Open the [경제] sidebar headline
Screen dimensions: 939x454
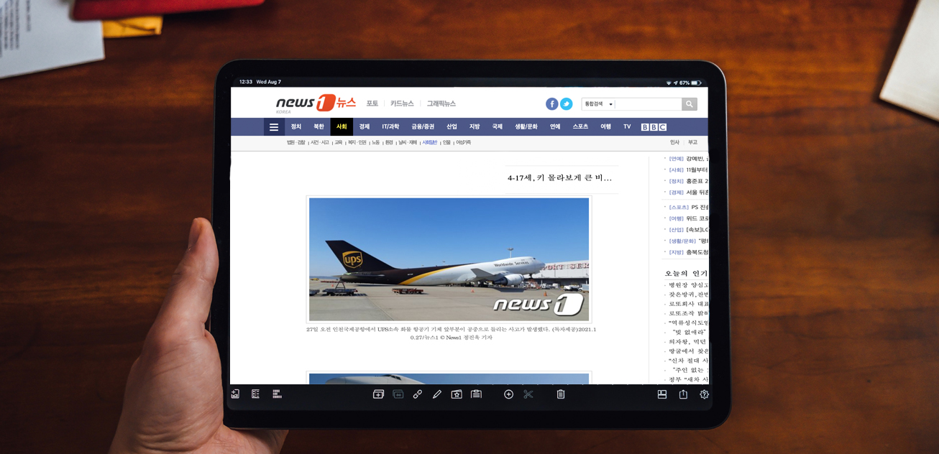coord(688,193)
